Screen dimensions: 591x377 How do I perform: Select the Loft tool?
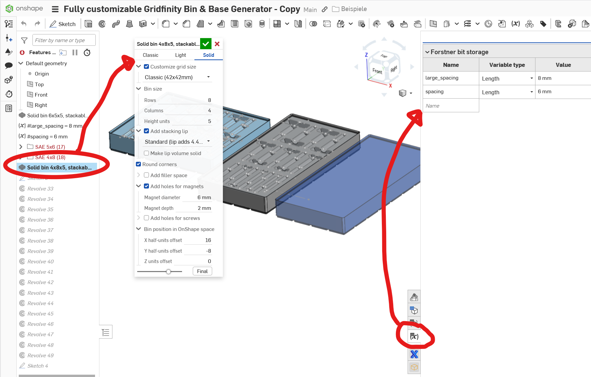pyautogui.click(x=130, y=24)
